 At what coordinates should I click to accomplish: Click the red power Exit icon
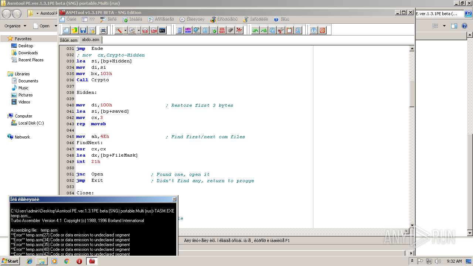(x=322, y=30)
